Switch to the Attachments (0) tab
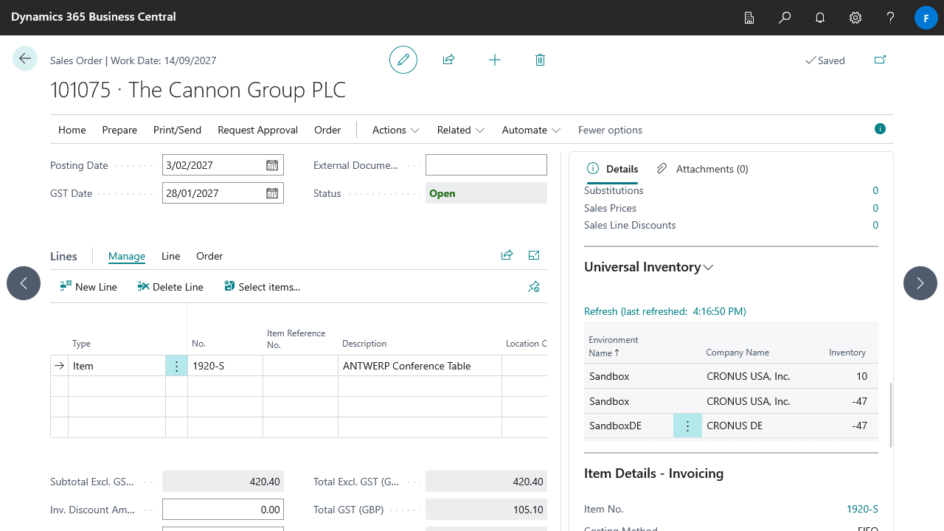 [x=703, y=169]
